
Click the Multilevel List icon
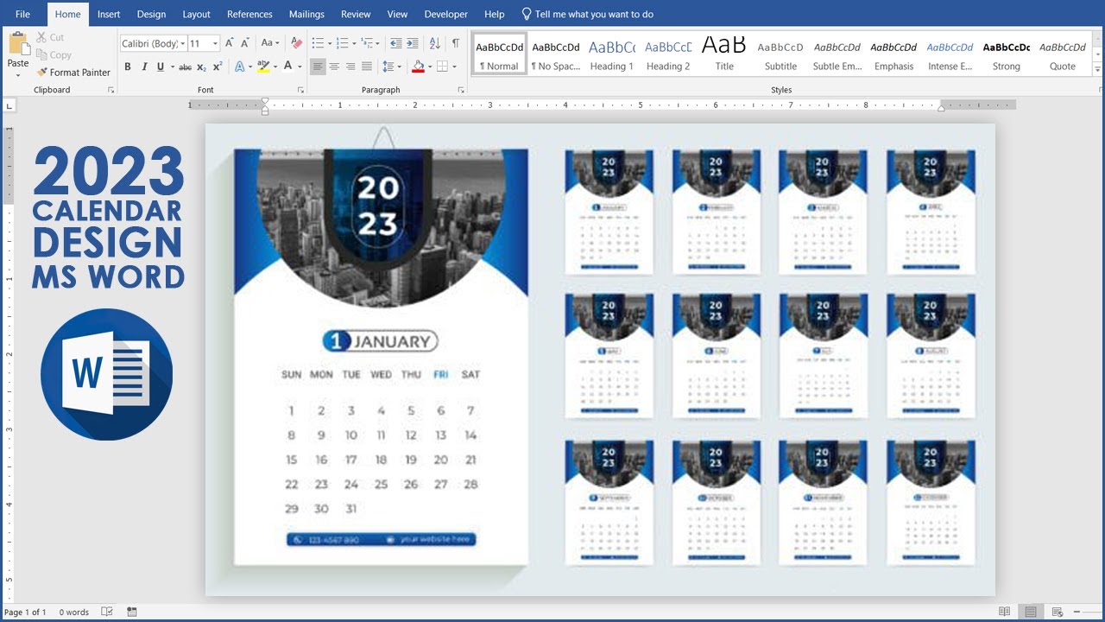(367, 43)
